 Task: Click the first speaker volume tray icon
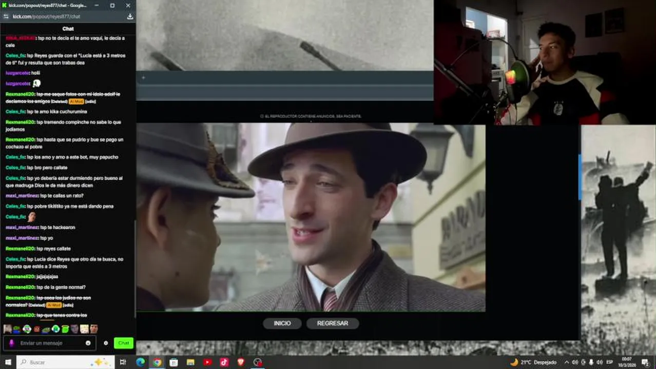pos(575,362)
